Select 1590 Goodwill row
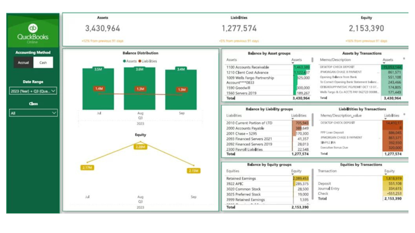This screenshot has height=233, width=415. click(x=268, y=88)
